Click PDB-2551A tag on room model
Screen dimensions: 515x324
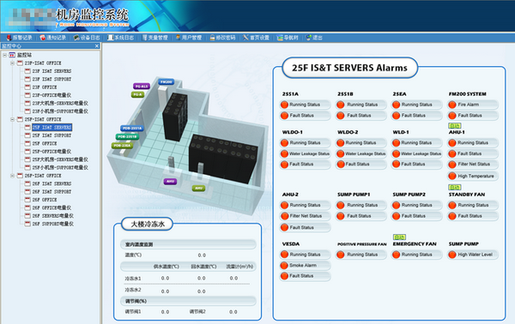[x=131, y=129]
